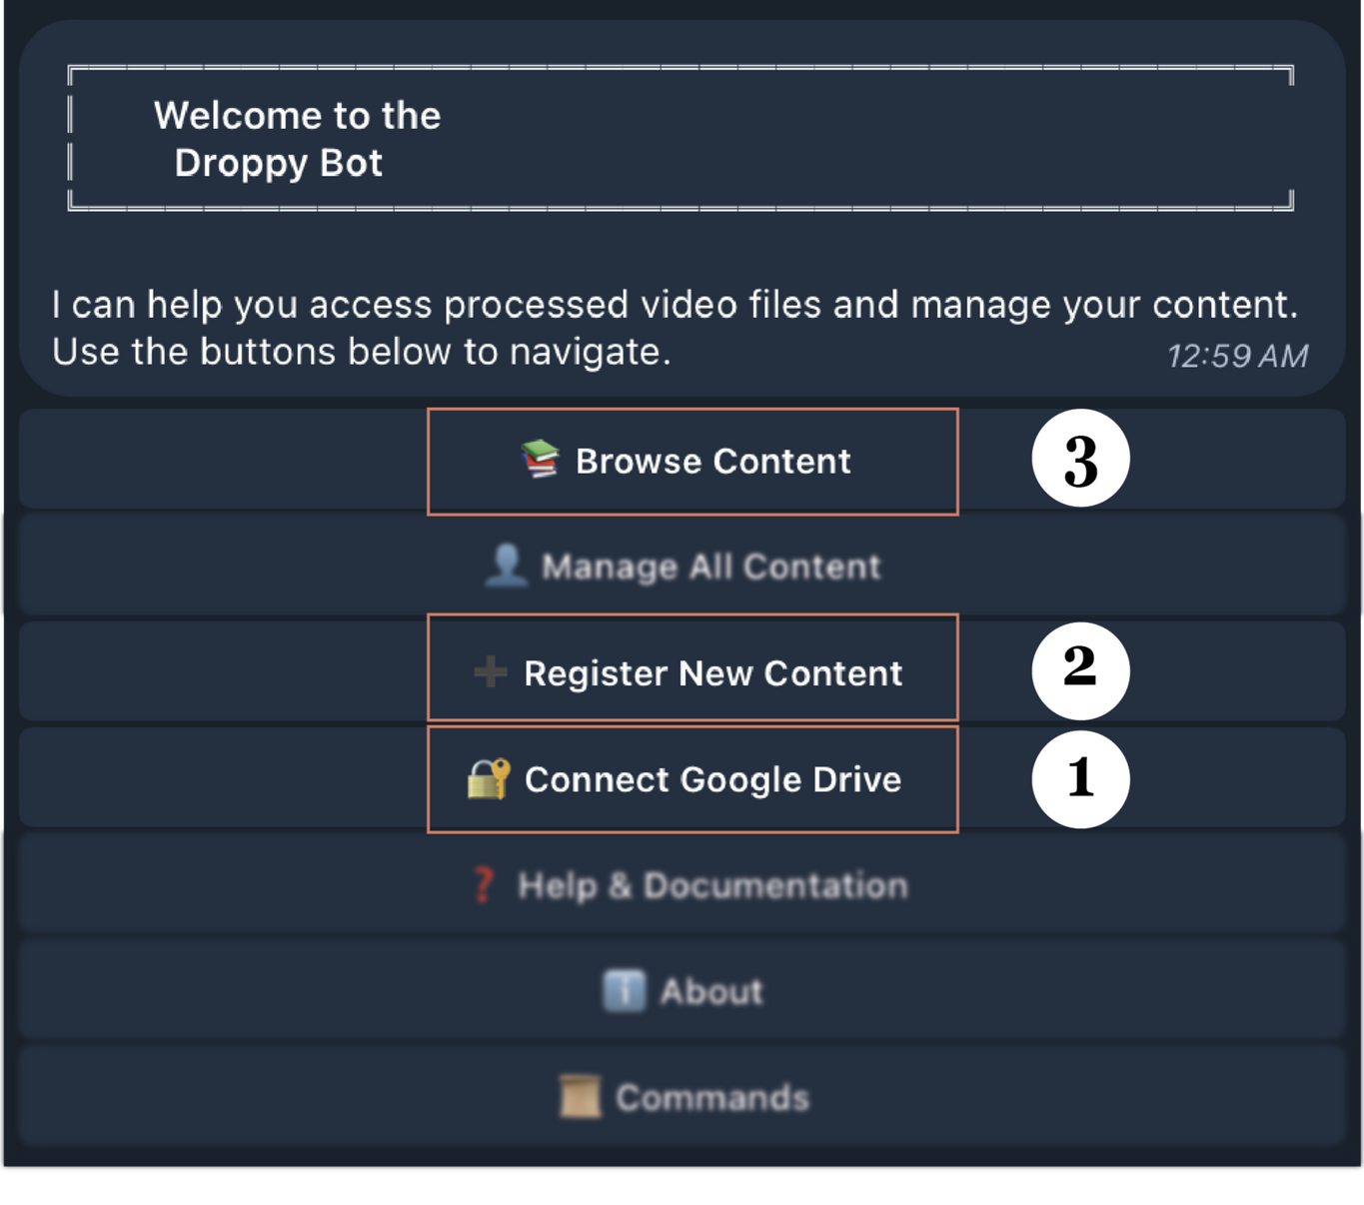Click the plus icon on Register New Content

[x=490, y=671]
